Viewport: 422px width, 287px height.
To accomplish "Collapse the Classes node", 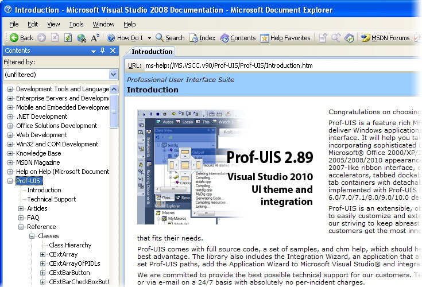I will tap(32, 236).
